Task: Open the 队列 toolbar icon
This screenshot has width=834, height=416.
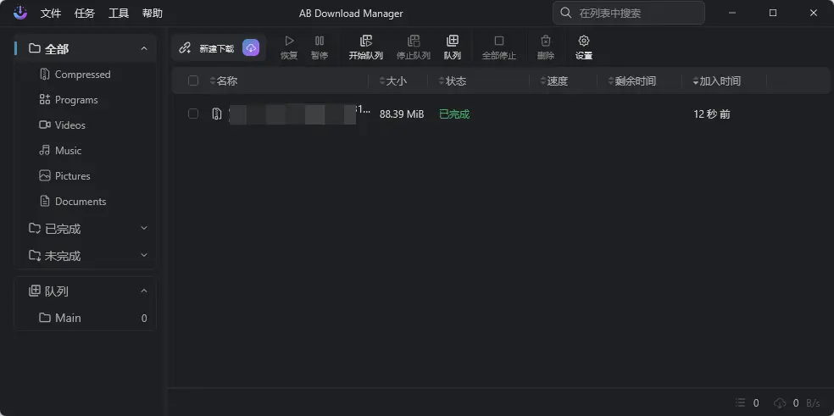Action: [x=452, y=41]
